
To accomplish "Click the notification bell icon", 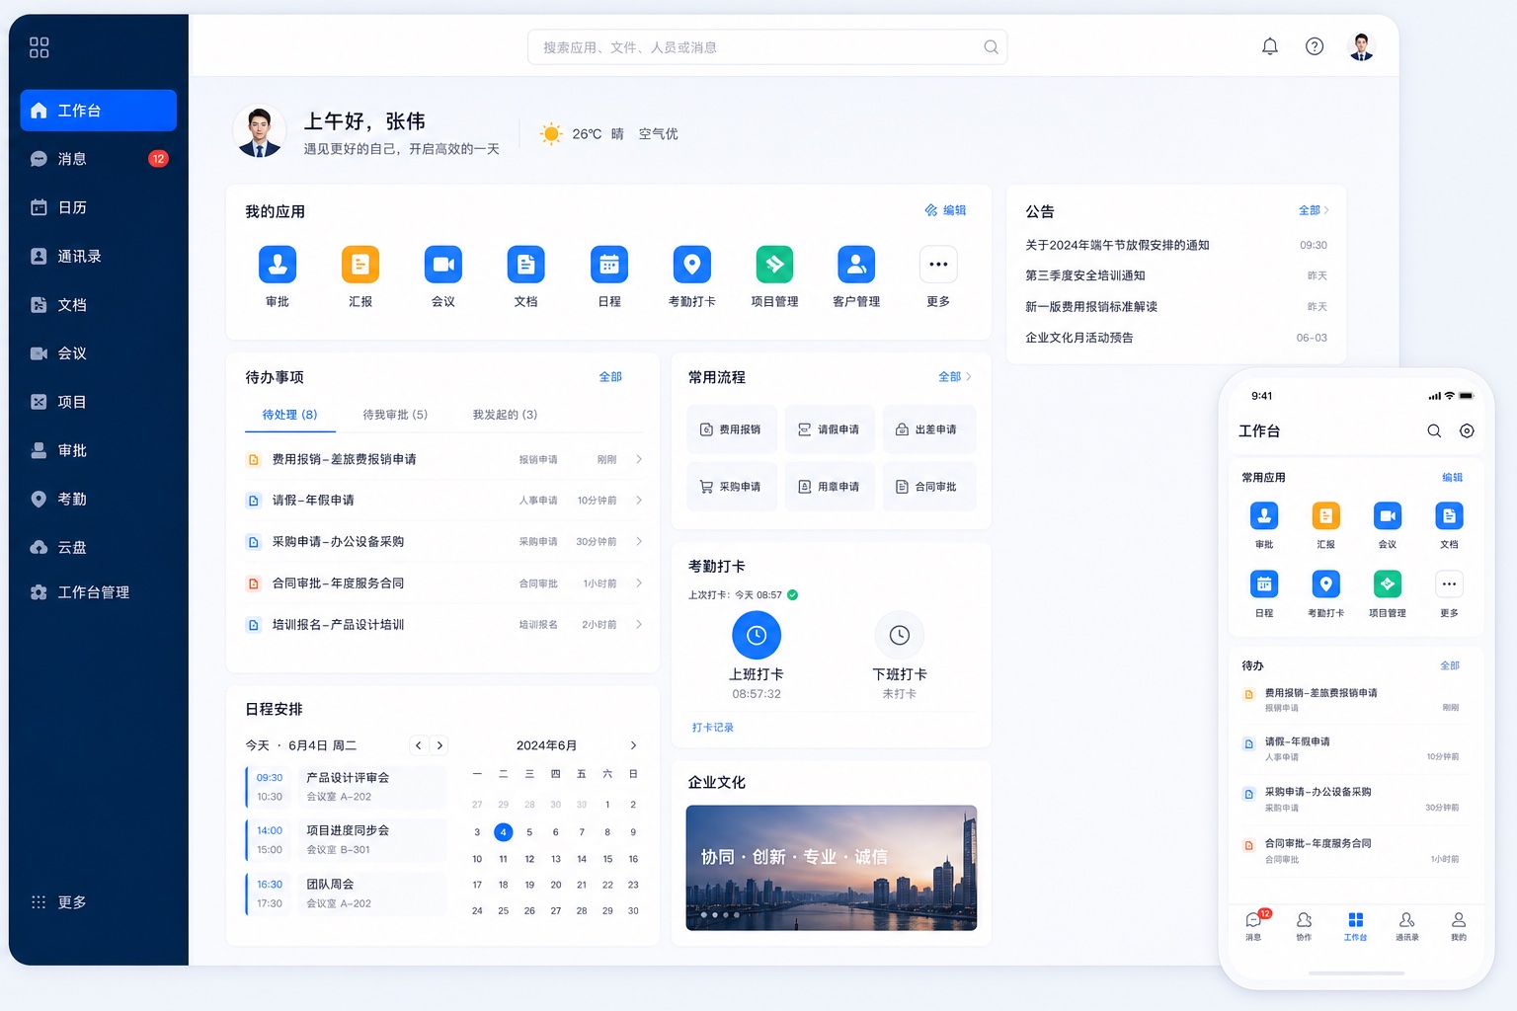I will pos(1270,46).
